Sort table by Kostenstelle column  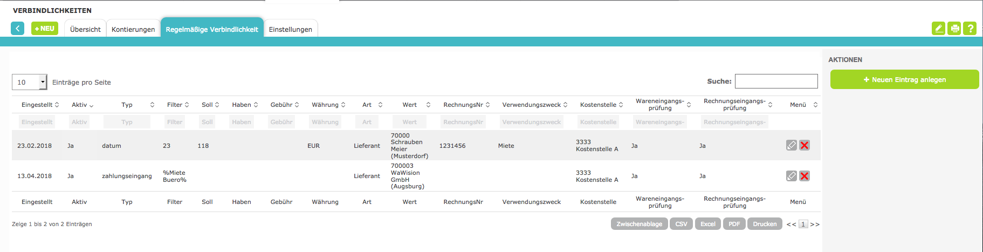[601, 105]
